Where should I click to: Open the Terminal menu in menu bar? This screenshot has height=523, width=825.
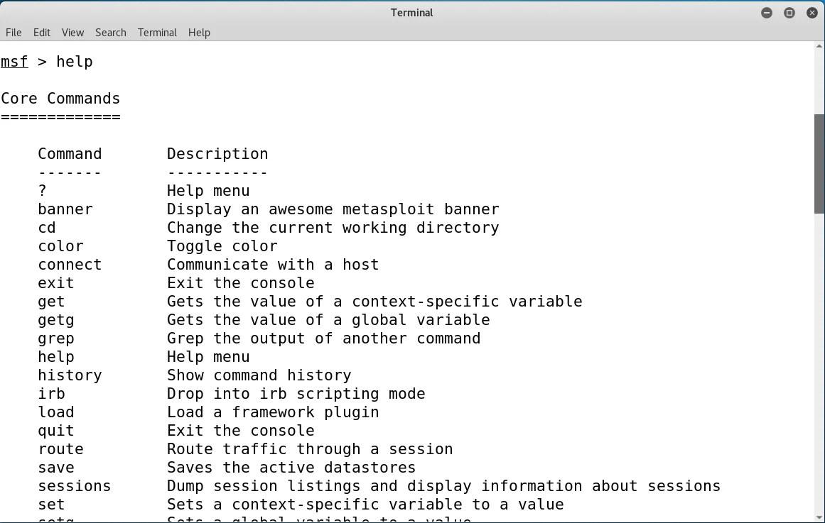pos(157,33)
